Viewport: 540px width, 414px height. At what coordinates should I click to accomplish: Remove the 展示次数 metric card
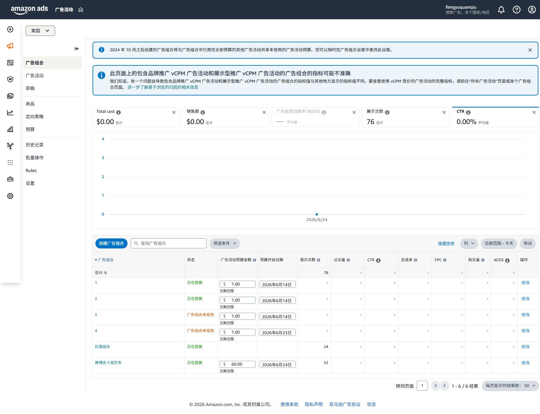point(444,112)
